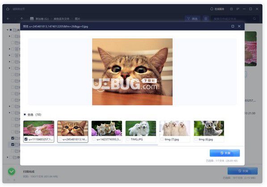Click the TIMG.JPG file name
267x187 pixels.
137,139
